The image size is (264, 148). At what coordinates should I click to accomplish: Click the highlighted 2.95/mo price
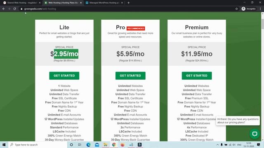tap(66, 54)
